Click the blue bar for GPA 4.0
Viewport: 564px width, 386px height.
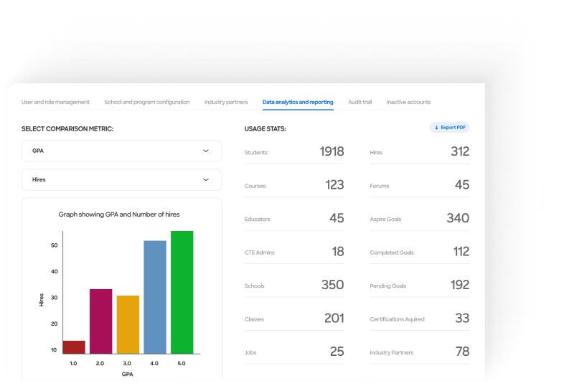click(155, 297)
